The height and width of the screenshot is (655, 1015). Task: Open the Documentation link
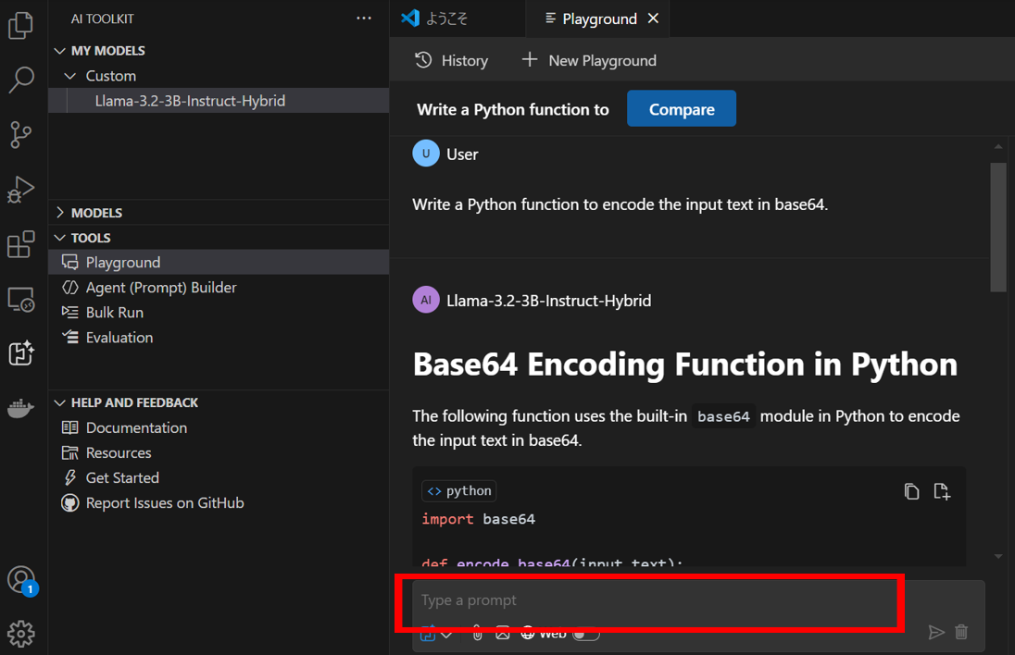pyautogui.click(x=219, y=428)
